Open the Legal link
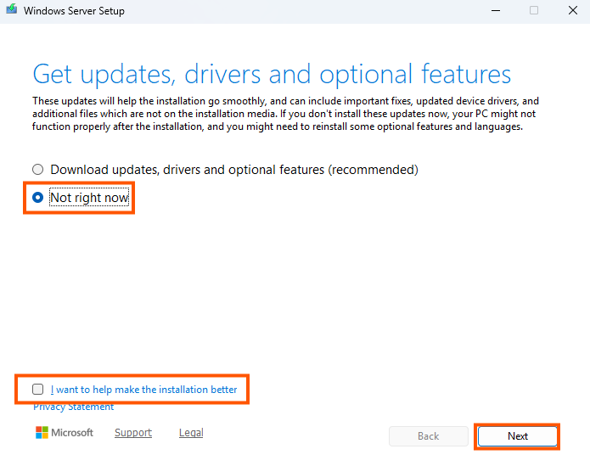Screen dimensions: 590x466 coord(191,433)
